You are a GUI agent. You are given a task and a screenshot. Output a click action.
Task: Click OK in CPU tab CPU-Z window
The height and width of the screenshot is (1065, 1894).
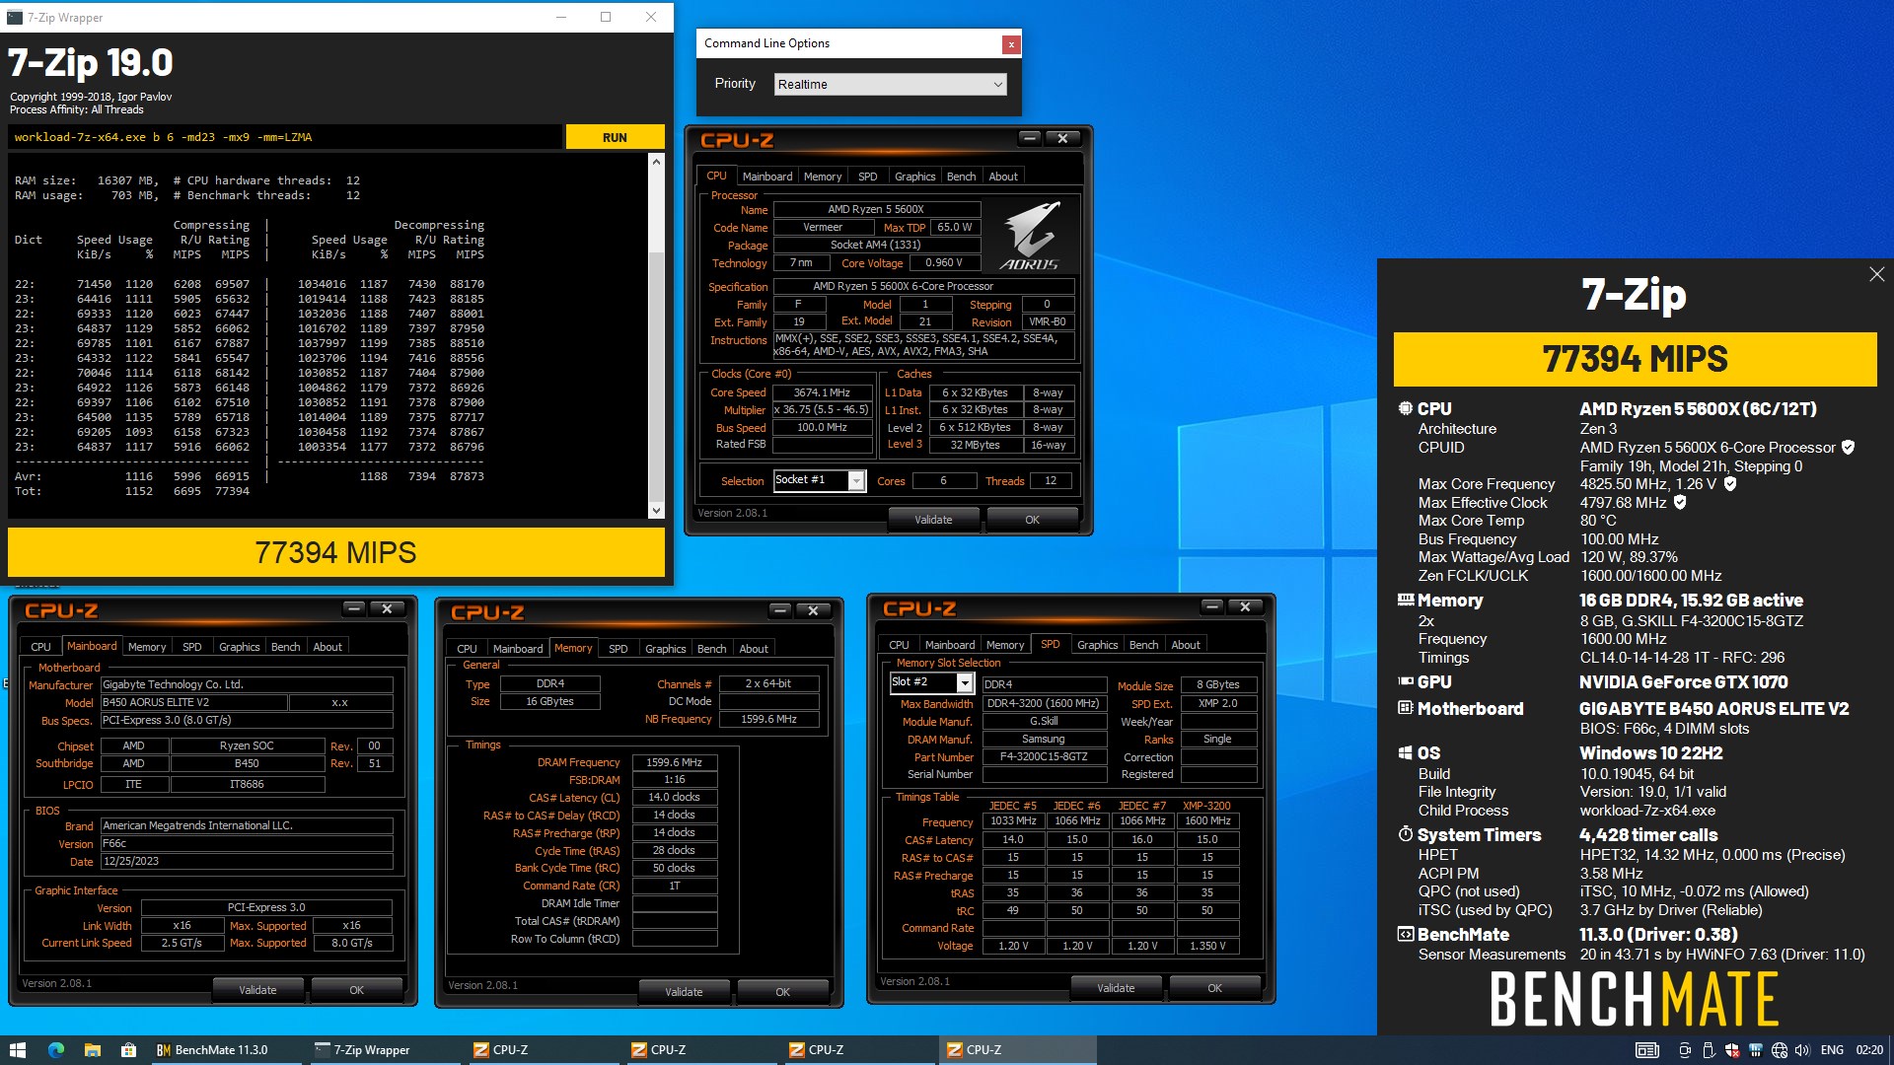(x=1032, y=520)
